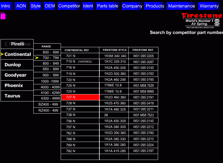Open the Ident tab

coord(88,6)
